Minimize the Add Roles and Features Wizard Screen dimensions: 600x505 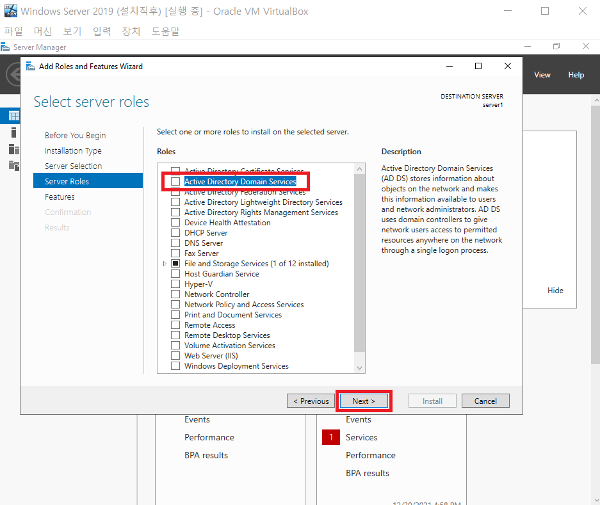point(450,66)
